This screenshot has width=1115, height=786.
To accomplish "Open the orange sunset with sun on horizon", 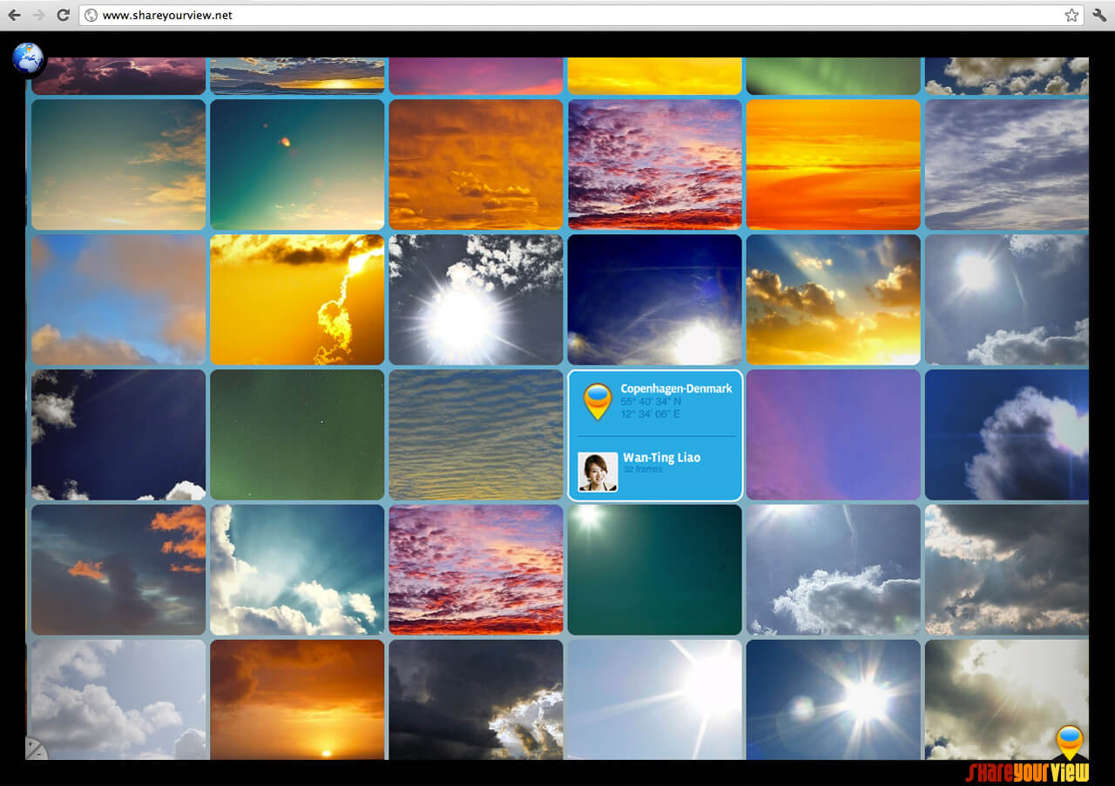I will tap(297, 700).
